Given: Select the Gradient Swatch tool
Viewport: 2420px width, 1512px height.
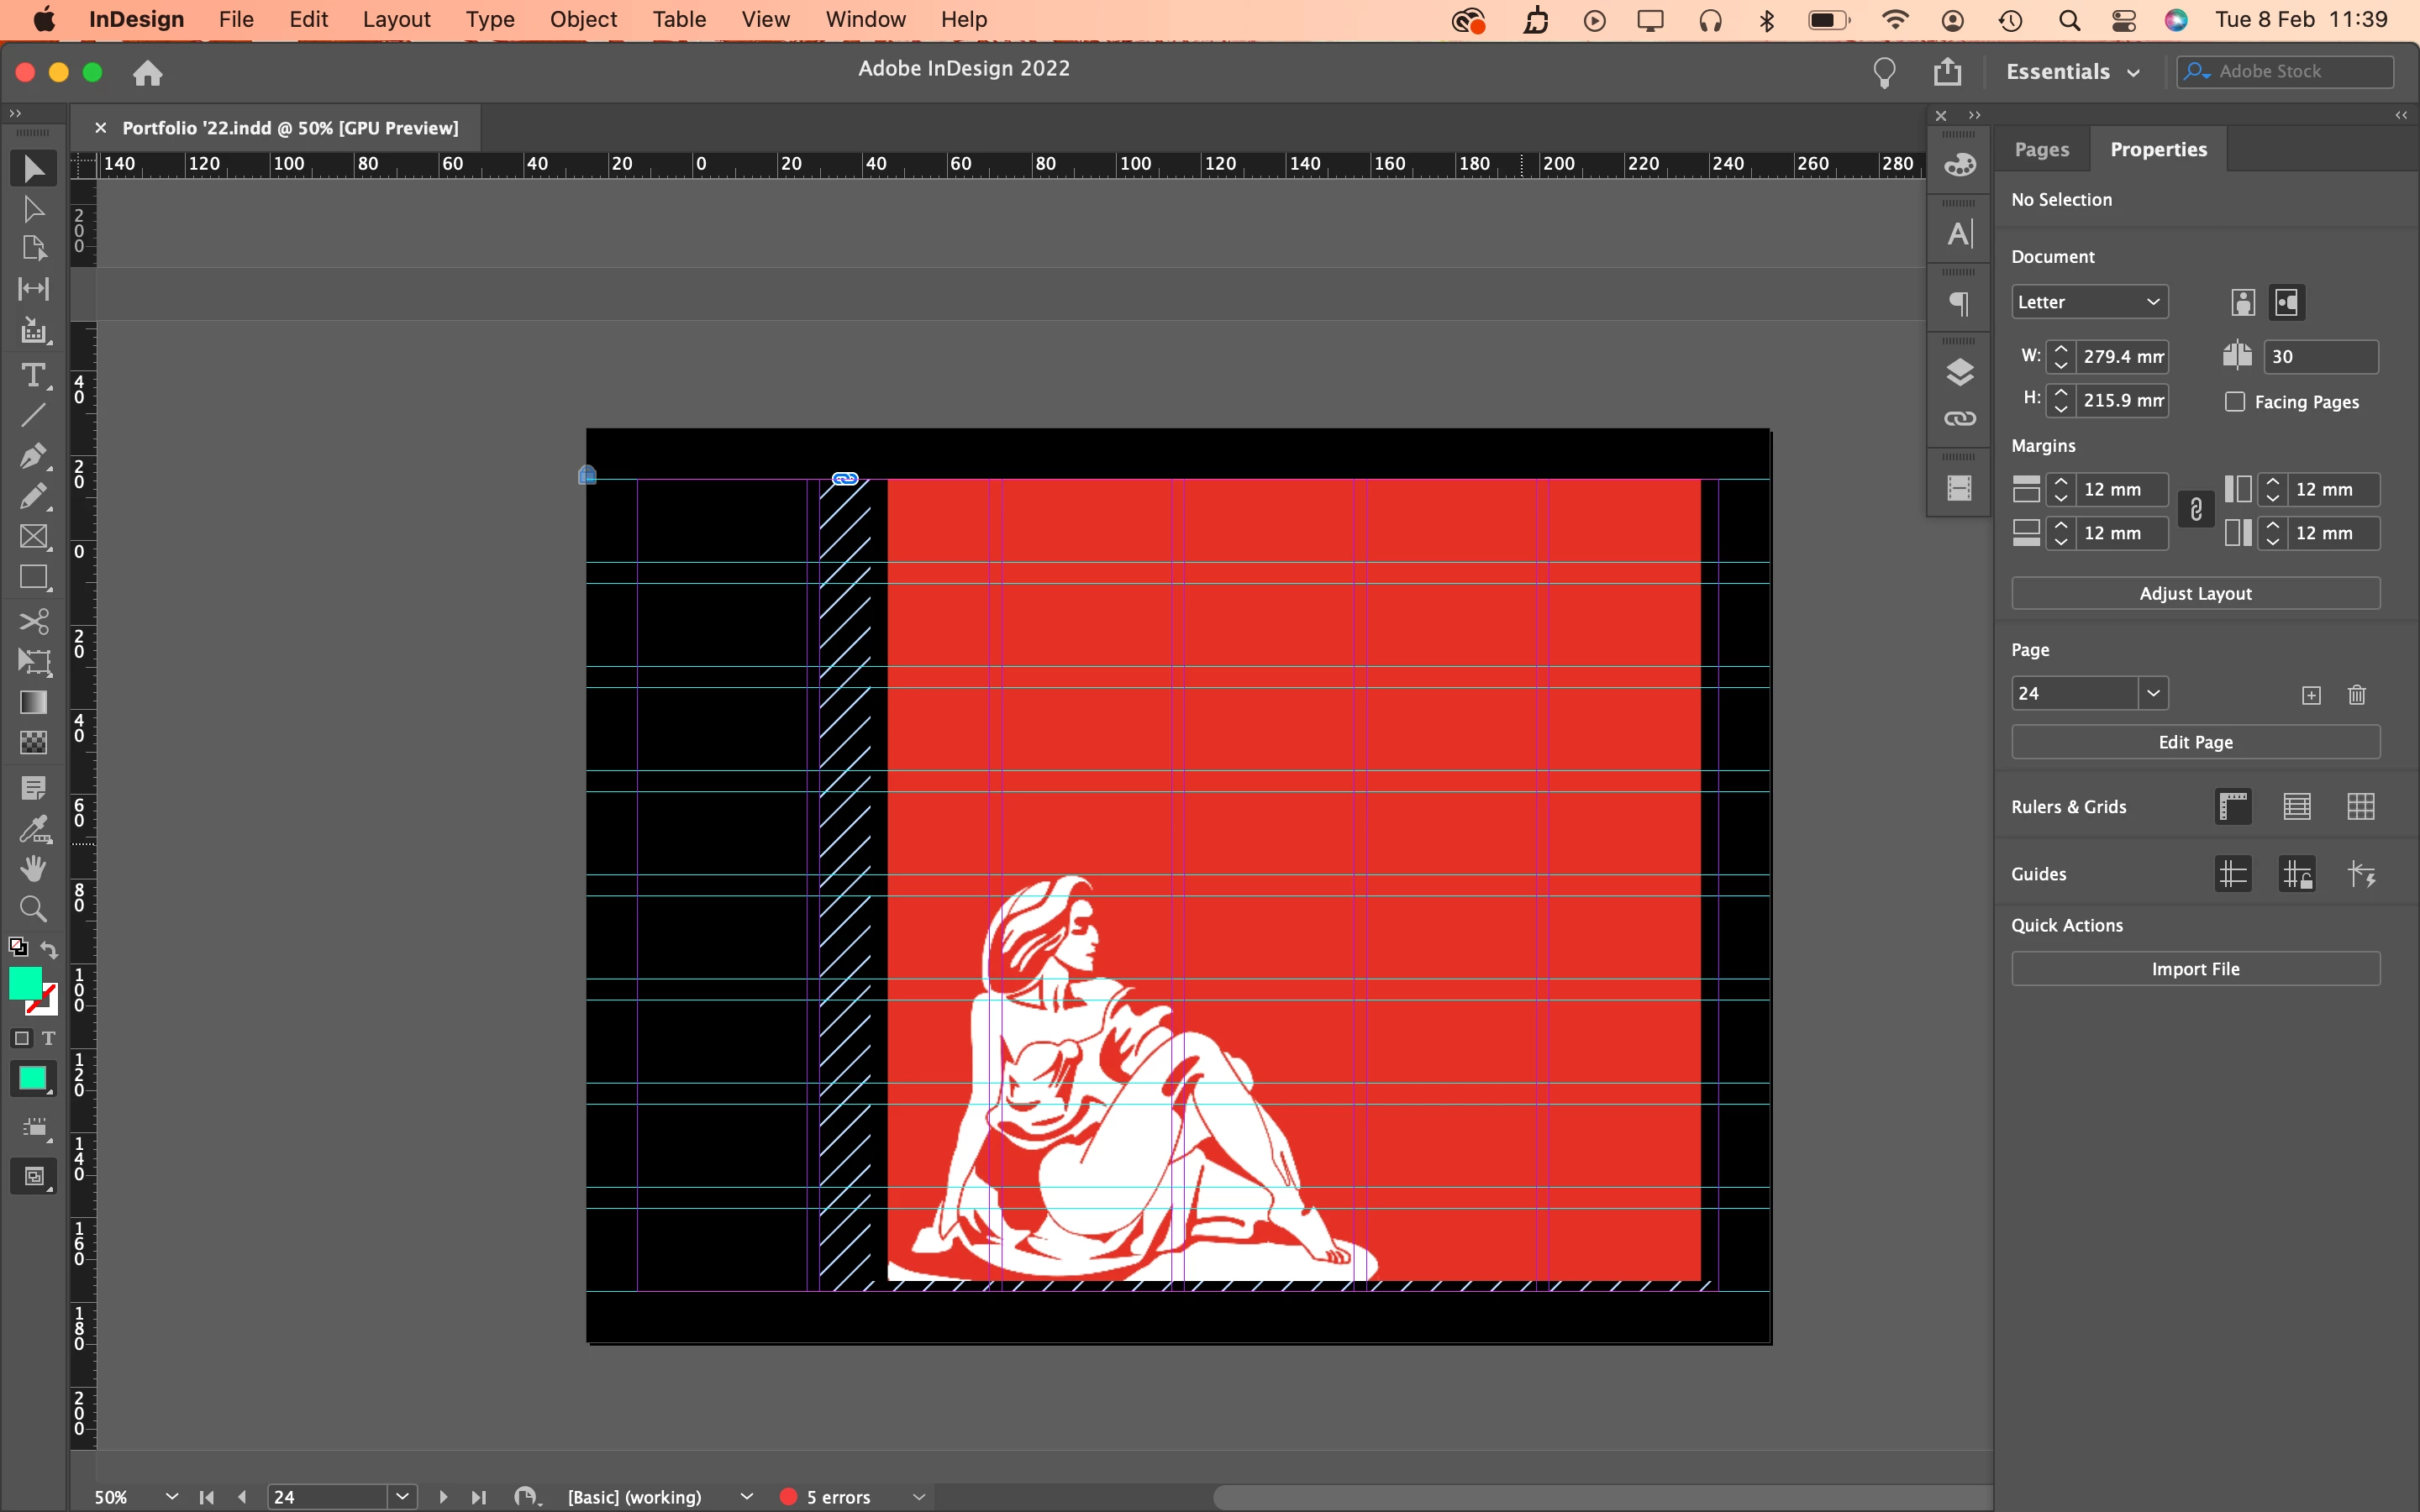Looking at the screenshot, I should point(33,702).
